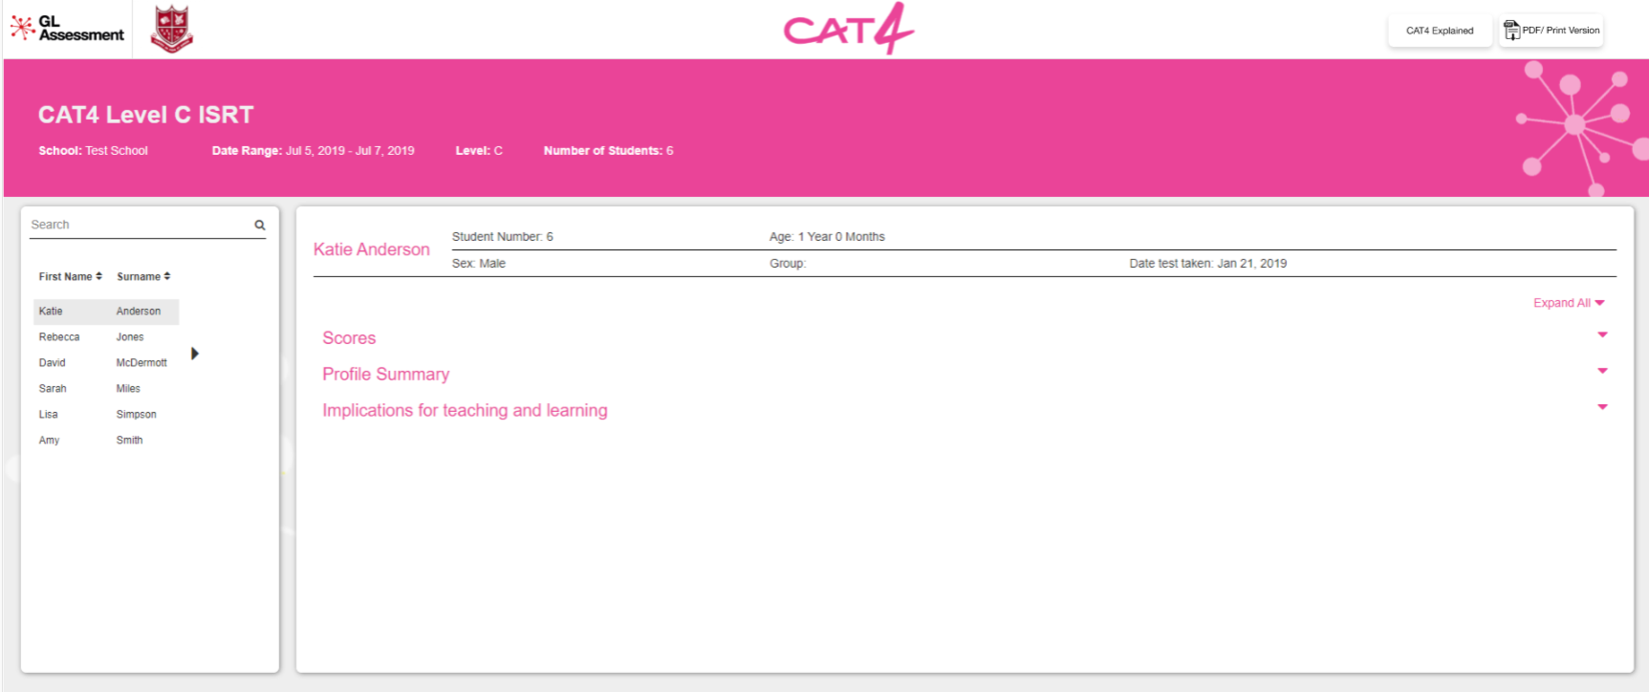Click 'Student Number: 6' text
The height and width of the screenshot is (692, 1649).
coord(503,237)
